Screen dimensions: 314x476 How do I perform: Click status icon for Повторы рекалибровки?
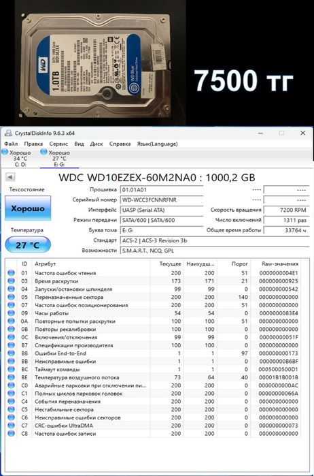coord(11,330)
